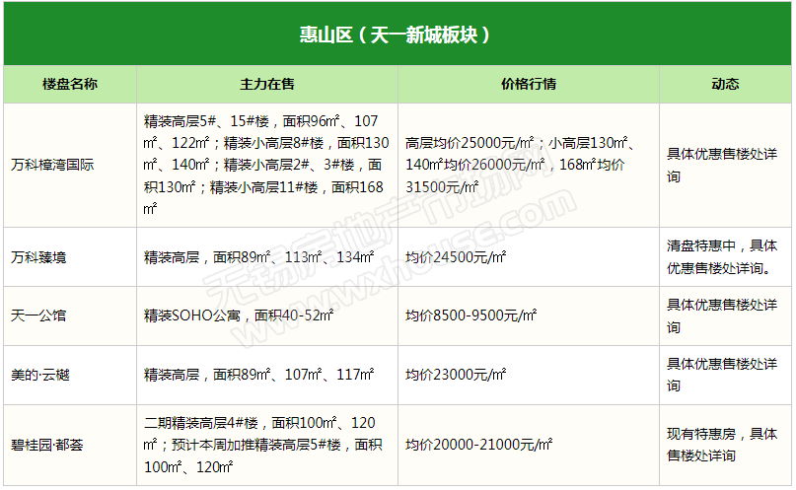
Task: Select the 均价24500元/㎡ price cell
Action: pos(457,257)
